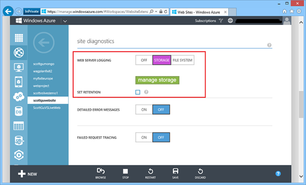This screenshot has width=306, height=185.
Task: Select the scottvslivedemo1 site
Action: point(45,93)
